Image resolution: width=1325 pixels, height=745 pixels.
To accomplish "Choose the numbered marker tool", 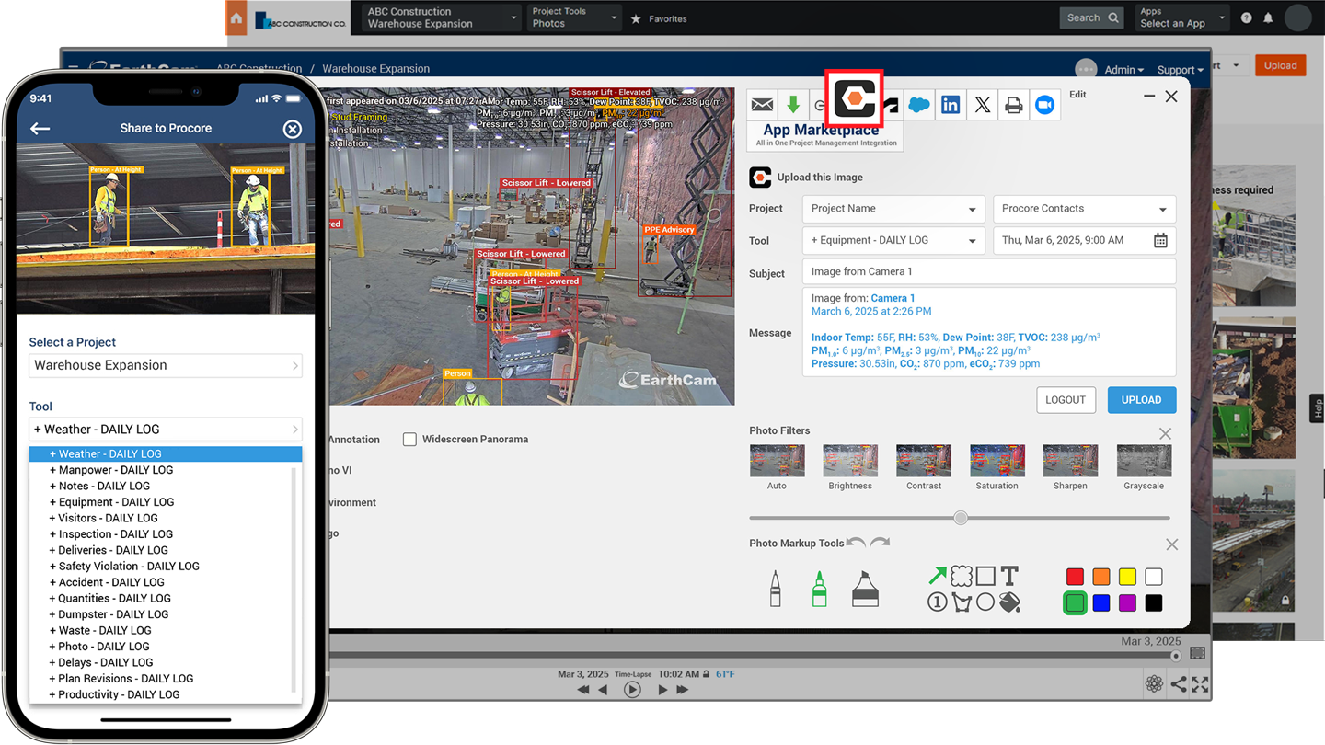I will [x=937, y=602].
